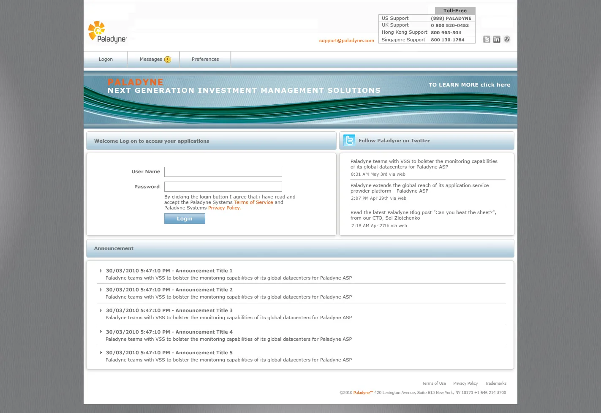
Task: Click TO LEARN MORE click here banner link
Action: coord(469,85)
